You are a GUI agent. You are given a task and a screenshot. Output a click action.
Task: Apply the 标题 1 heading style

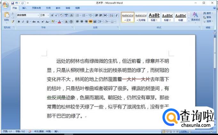tap(154, 17)
